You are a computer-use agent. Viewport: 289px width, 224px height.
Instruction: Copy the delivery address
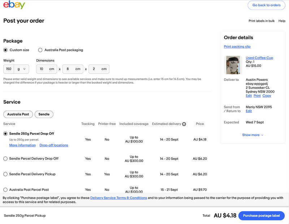(267, 96)
